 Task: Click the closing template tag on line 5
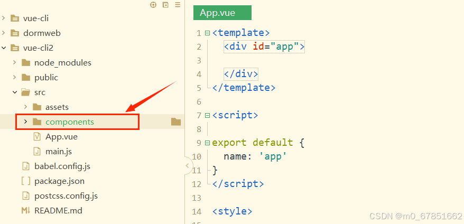pos(244,88)
